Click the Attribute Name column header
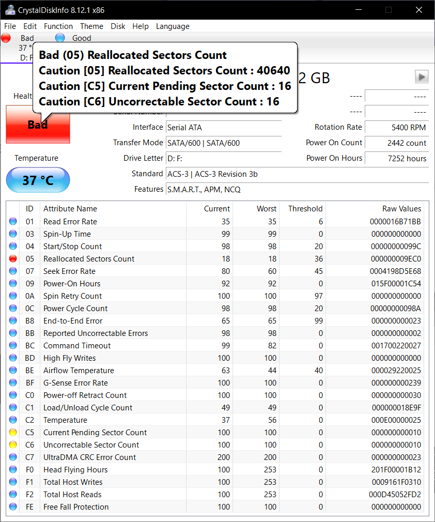 [70, 209]
